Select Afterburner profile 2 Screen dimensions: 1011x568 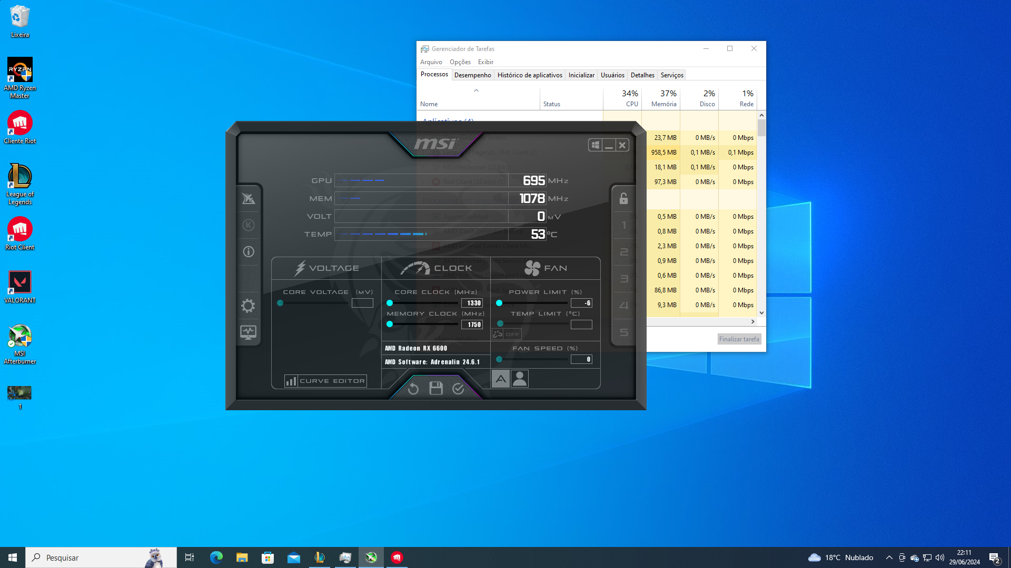point(624,252)
